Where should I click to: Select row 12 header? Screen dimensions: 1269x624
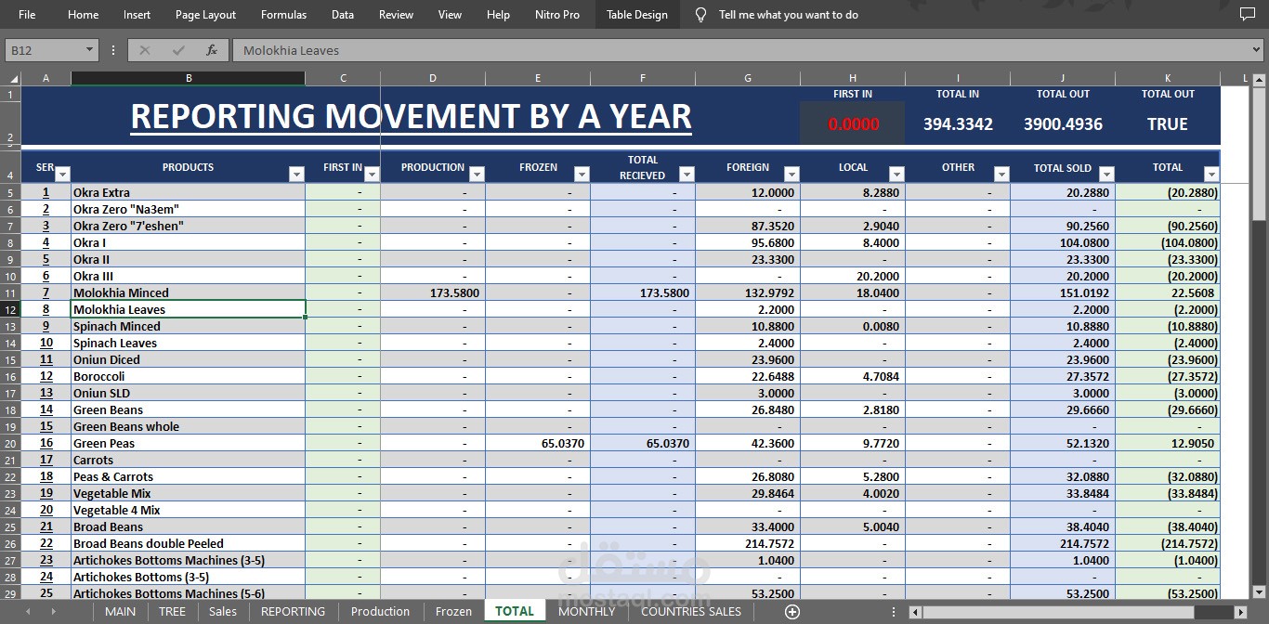(10, 309)
